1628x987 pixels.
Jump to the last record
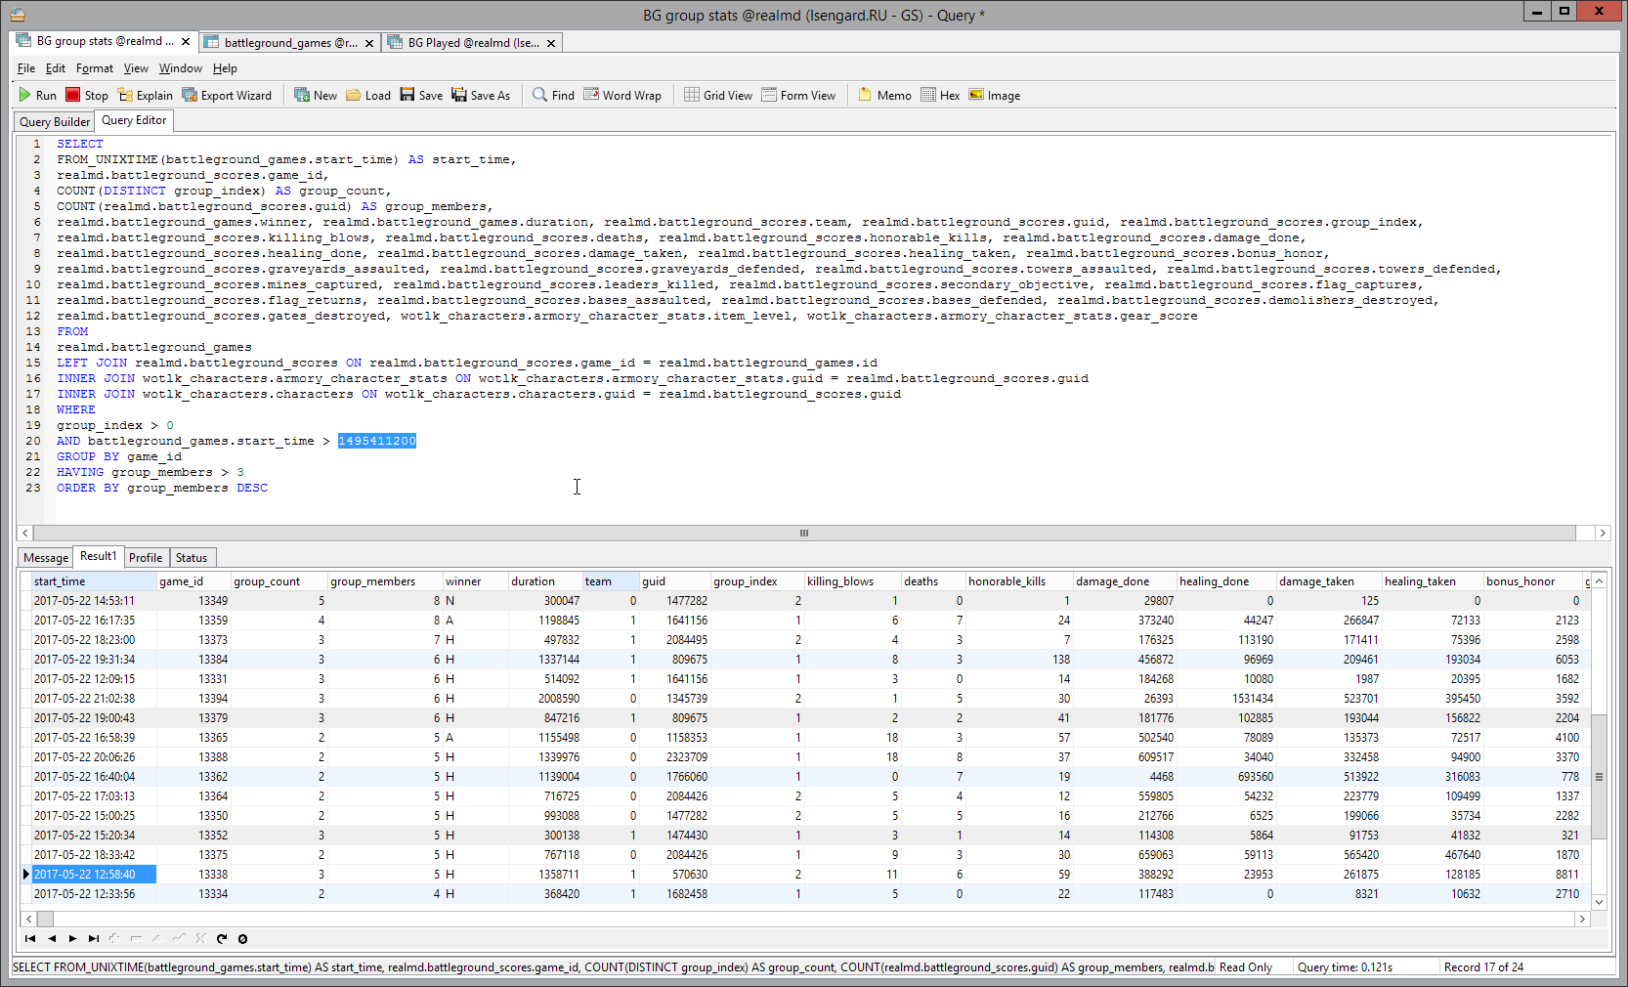93,938
